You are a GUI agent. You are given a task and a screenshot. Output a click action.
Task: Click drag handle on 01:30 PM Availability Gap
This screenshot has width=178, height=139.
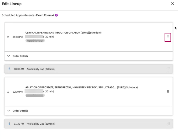[x=168, y=124]
